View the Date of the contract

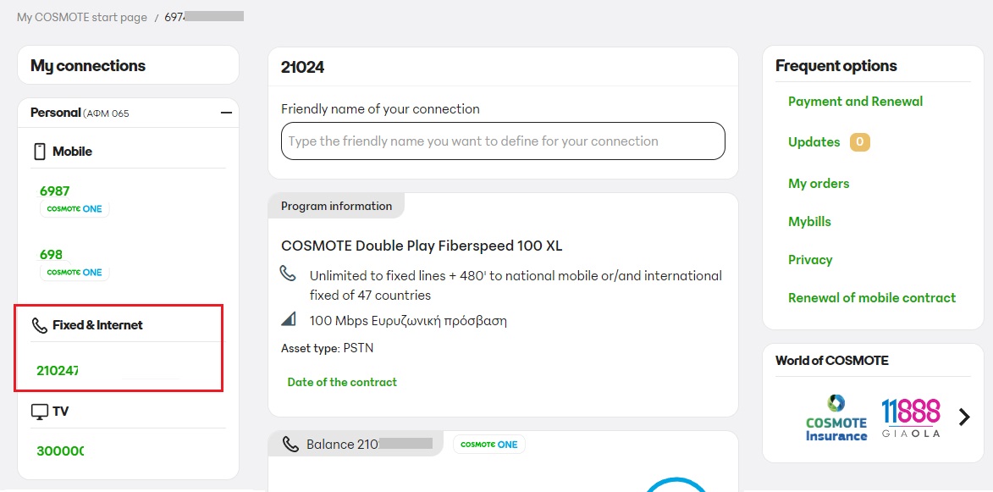pos(342,382)
